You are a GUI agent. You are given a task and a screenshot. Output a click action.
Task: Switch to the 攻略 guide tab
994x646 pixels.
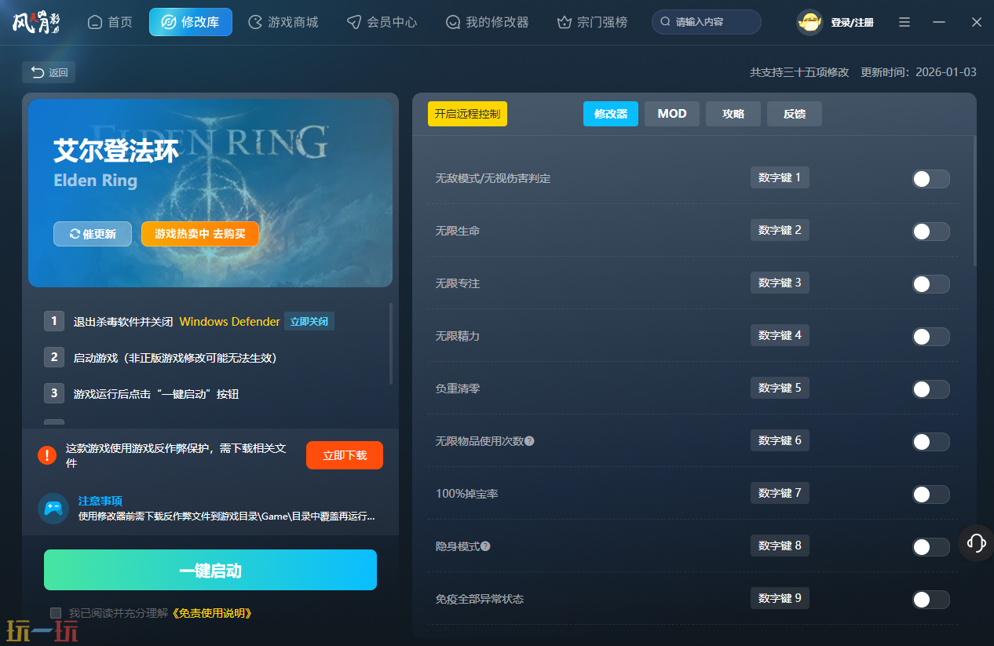pyautogui.click(x=733, y=114)
